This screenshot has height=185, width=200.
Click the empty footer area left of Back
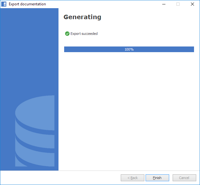tap(60, 178)
